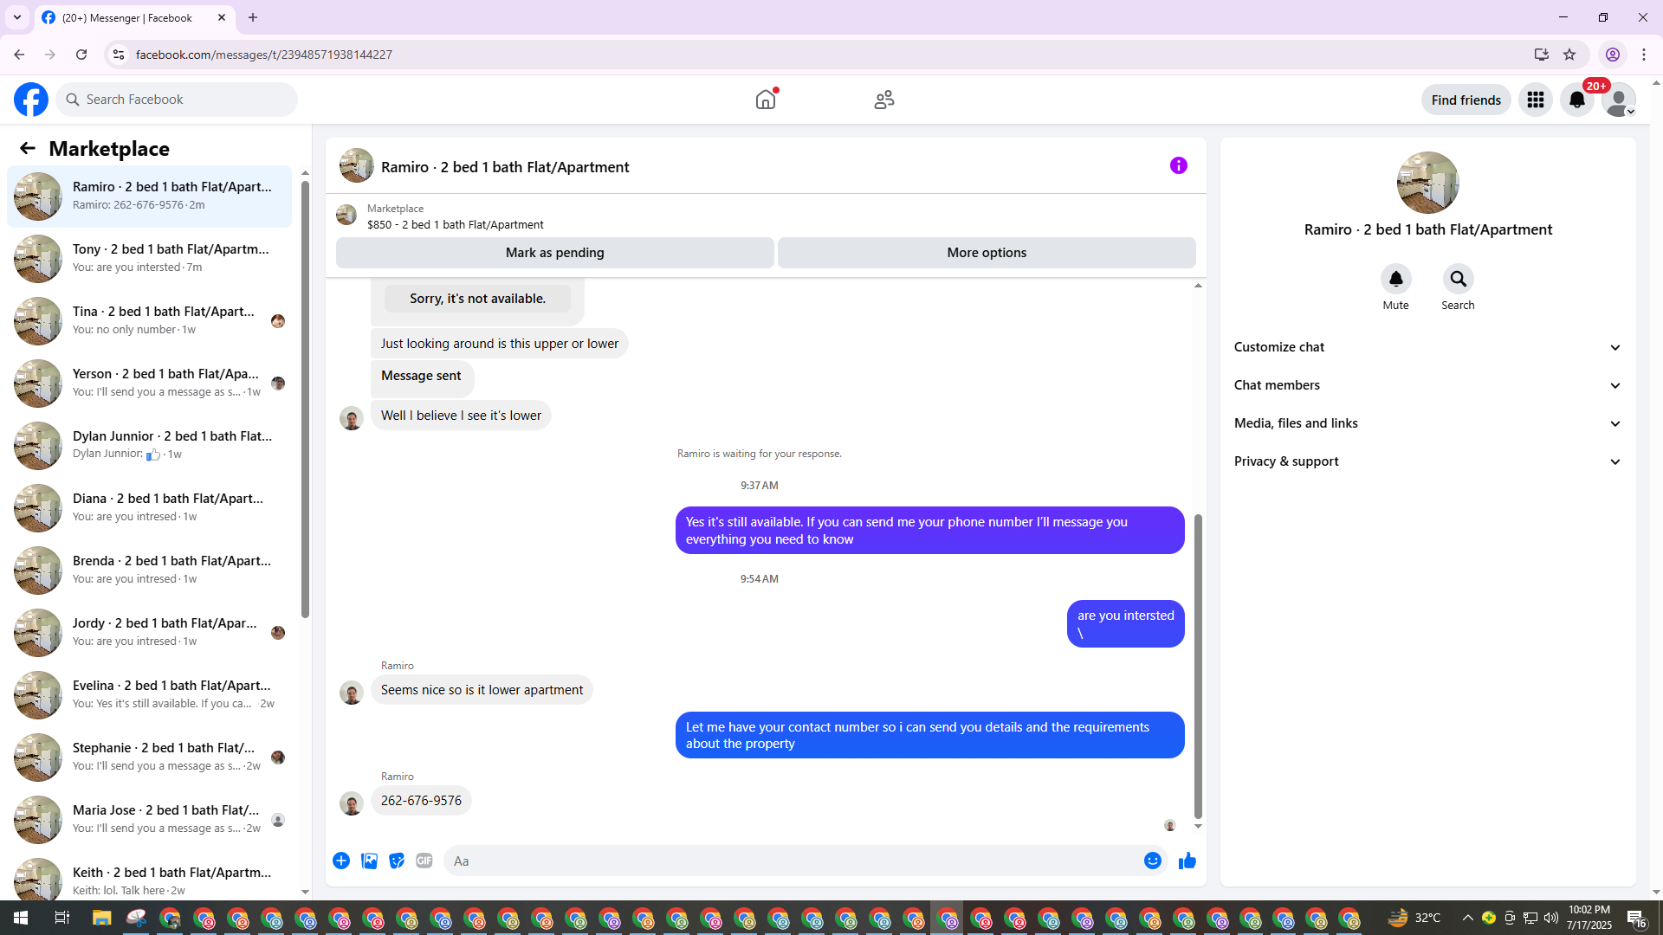The image size is (1663, 935).
Task: Click the conversation list scrollbar
Action: pos(305,398)
